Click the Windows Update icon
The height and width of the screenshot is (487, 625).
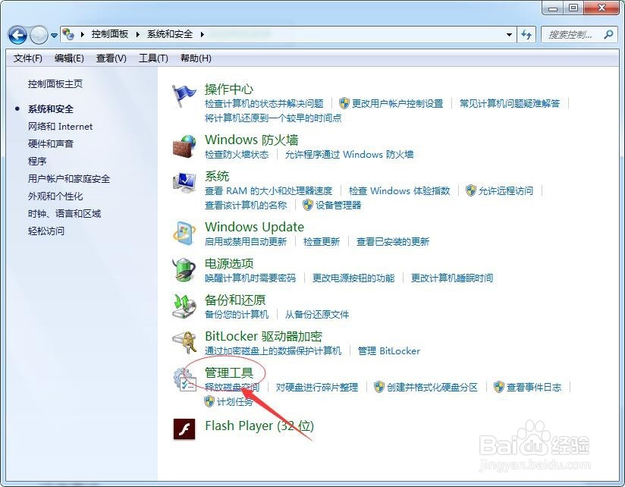(x=184, y=233)
